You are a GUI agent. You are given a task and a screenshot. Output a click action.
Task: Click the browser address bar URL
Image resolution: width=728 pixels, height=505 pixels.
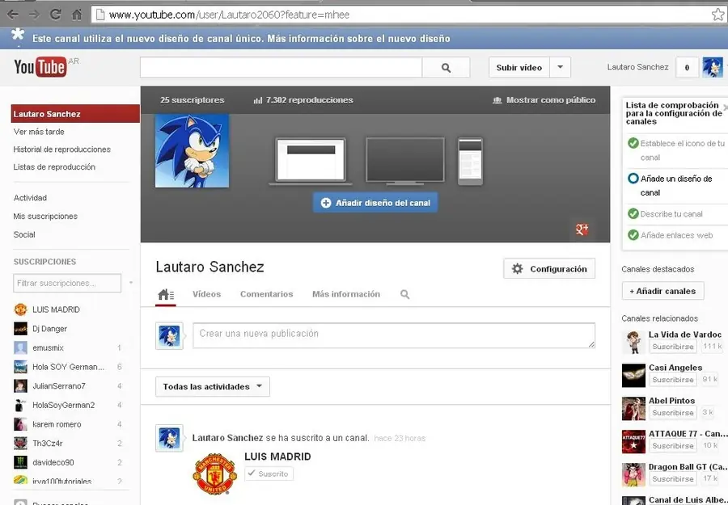(x=230, y=15)
